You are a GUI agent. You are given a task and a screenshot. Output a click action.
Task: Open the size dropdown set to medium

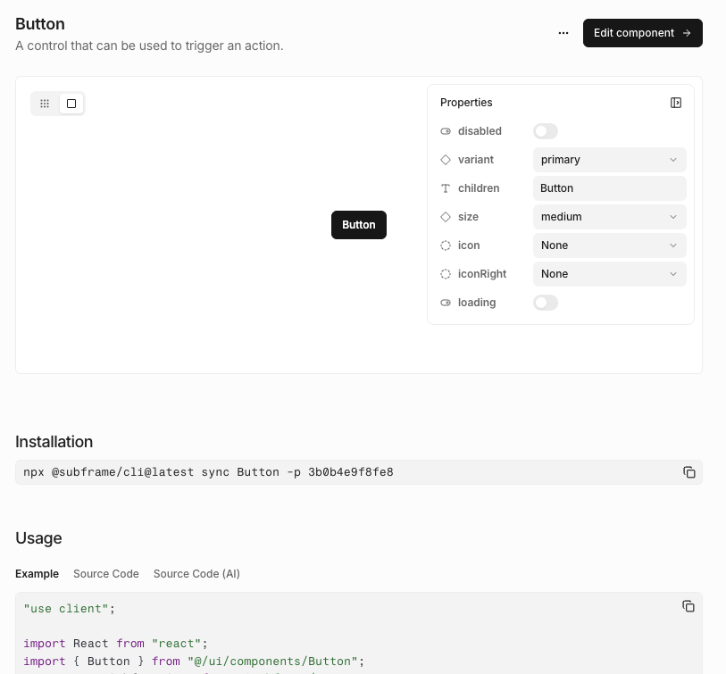coord(610,217)
